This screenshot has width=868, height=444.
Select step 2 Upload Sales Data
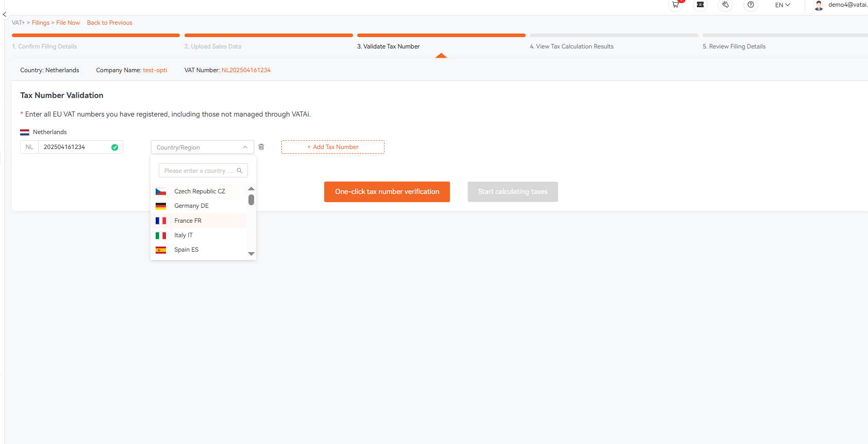tap(213, 46)
